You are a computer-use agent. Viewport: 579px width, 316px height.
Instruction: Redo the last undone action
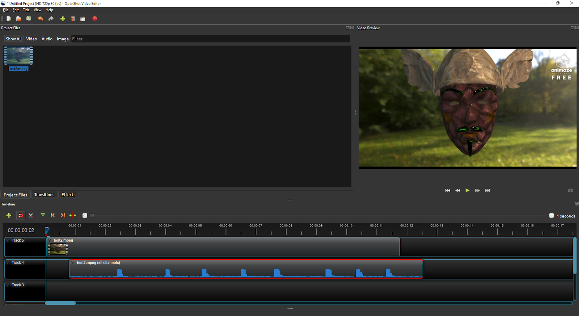pyautogui.click(x=51, y=19)
